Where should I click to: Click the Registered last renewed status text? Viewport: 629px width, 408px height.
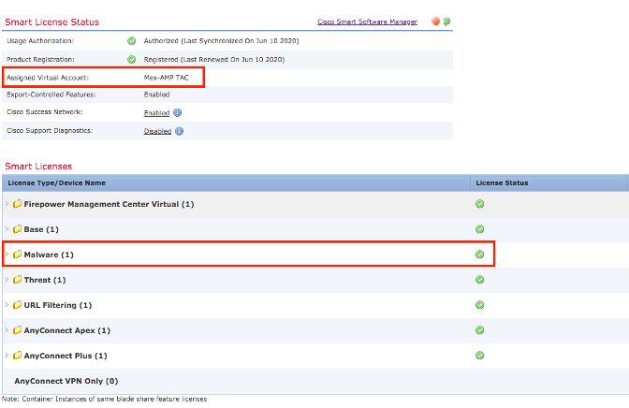click(214, 60)
